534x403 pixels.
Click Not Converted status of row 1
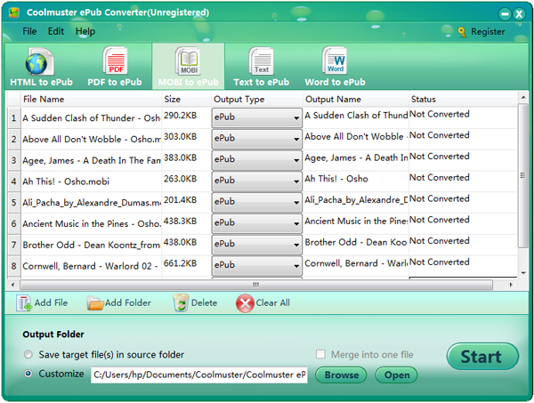440,114
